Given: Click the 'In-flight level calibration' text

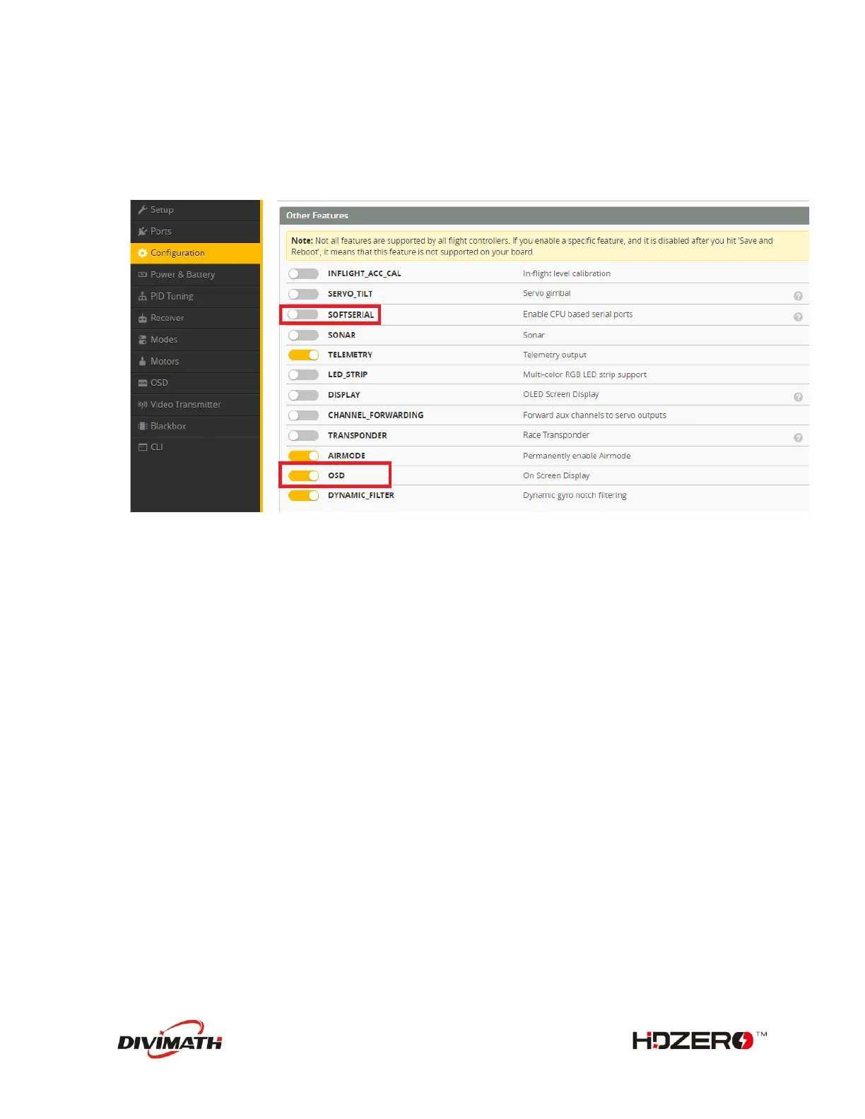Looking at the screenshot, I should 567,273.
